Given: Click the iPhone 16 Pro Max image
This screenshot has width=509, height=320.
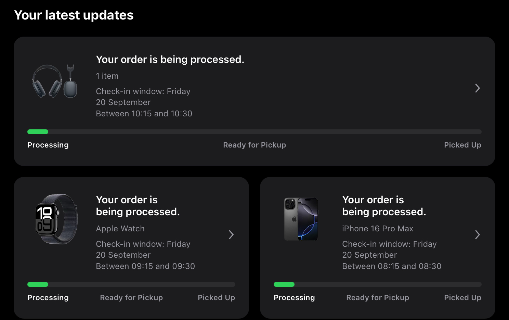Looking at the screenshot, I should point(301,219).
